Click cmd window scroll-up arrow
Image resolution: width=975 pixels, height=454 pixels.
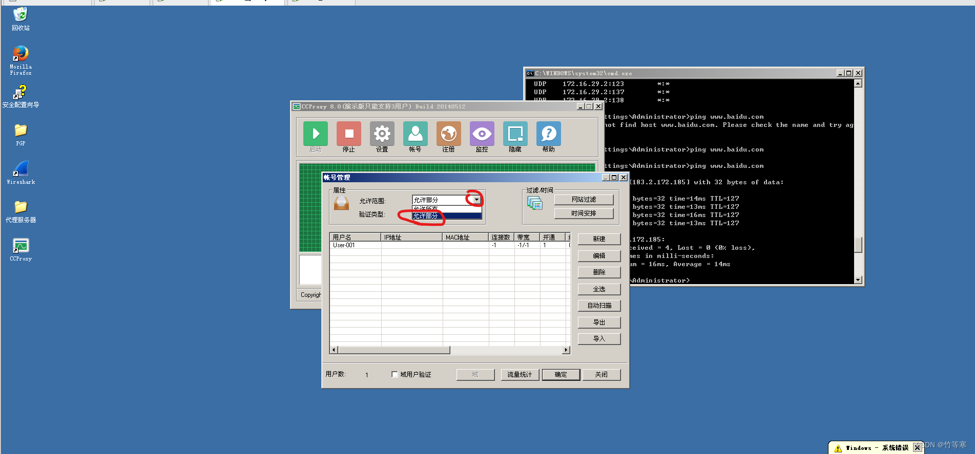coord(858,83)
